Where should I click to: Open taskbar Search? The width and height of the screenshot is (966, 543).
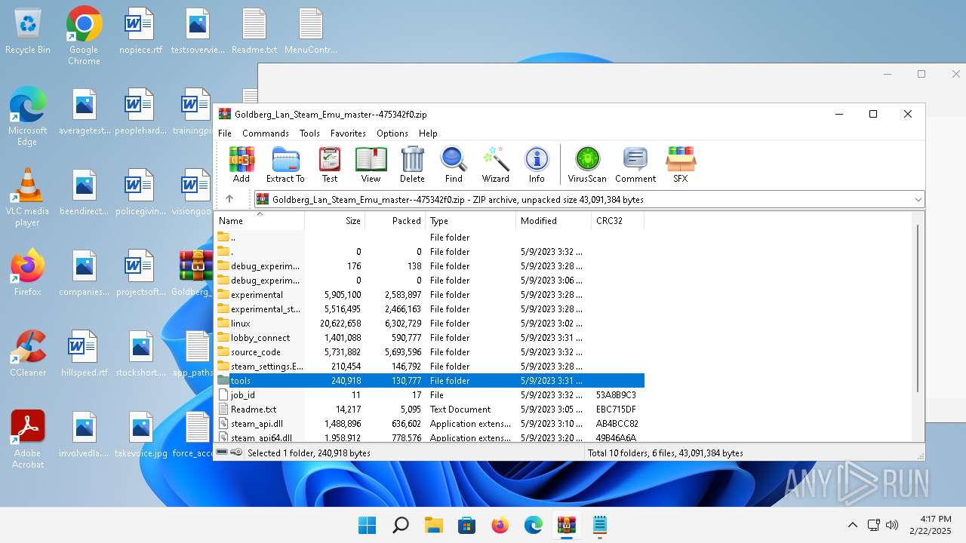point(401,525)
